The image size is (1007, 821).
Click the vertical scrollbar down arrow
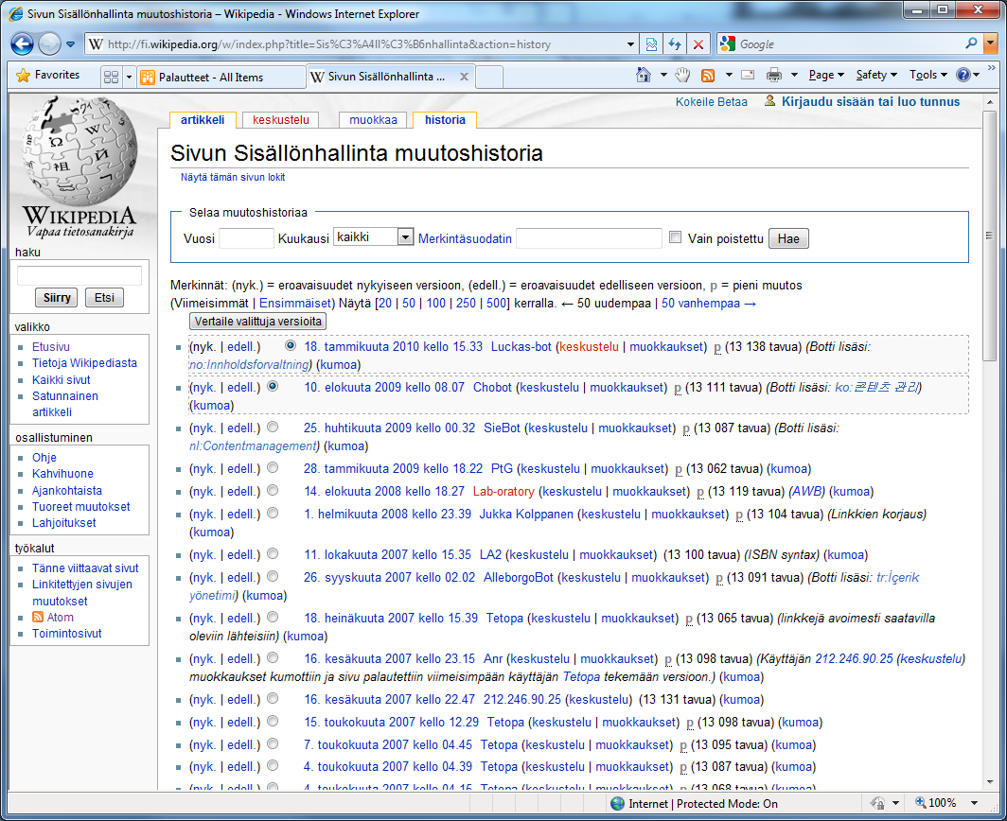click(990, 782)
